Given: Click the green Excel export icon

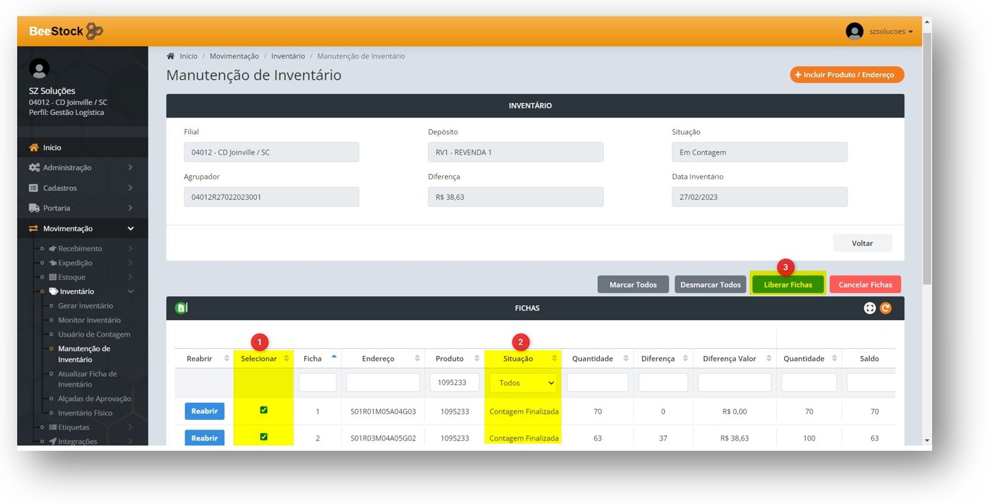Looking at the screenshot, I should click(x=181, y=308).
